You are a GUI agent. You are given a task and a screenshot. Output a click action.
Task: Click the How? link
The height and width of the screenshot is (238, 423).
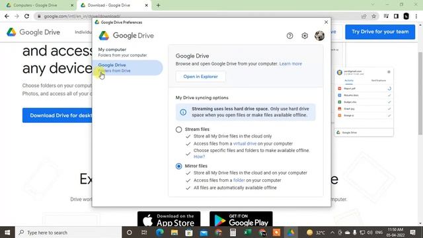[199, 157]
